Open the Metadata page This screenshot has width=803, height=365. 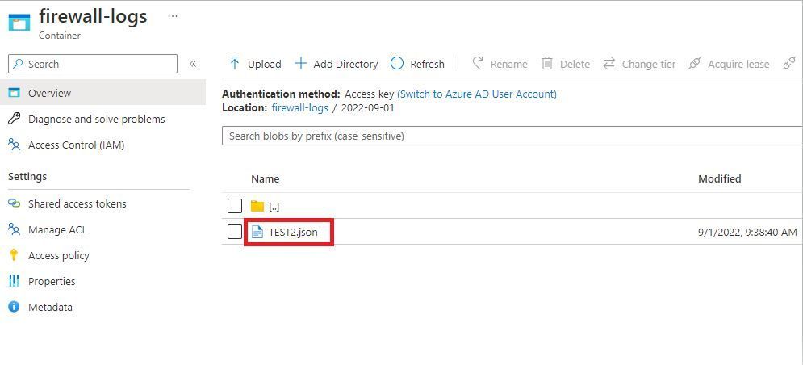click(50, 307)
